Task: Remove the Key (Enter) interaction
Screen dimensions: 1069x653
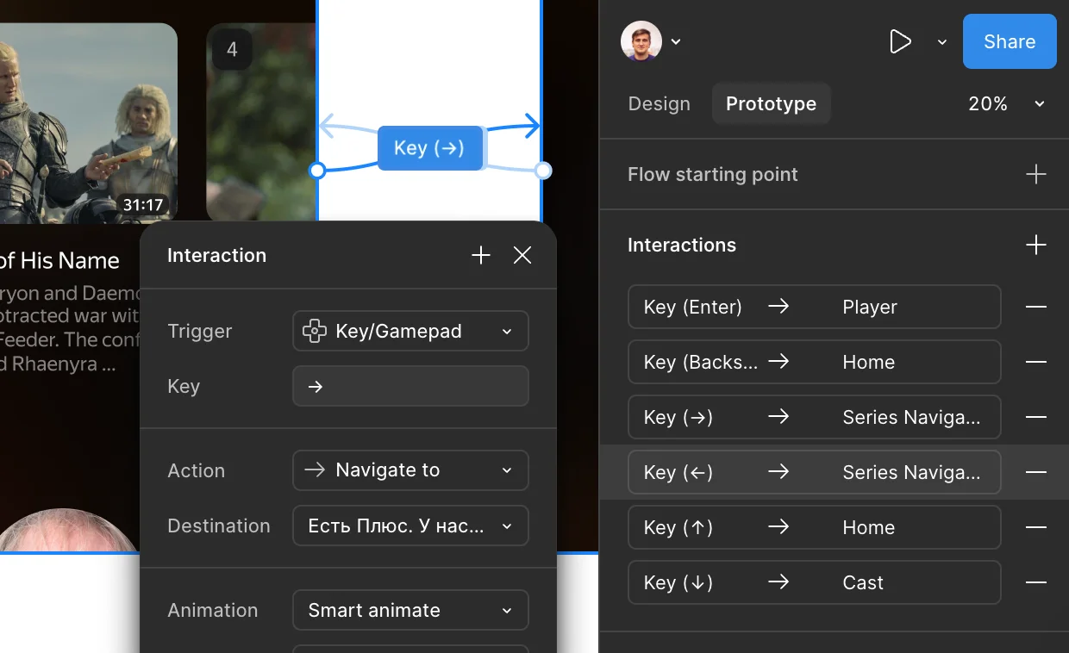Action: coord(1036,307)
